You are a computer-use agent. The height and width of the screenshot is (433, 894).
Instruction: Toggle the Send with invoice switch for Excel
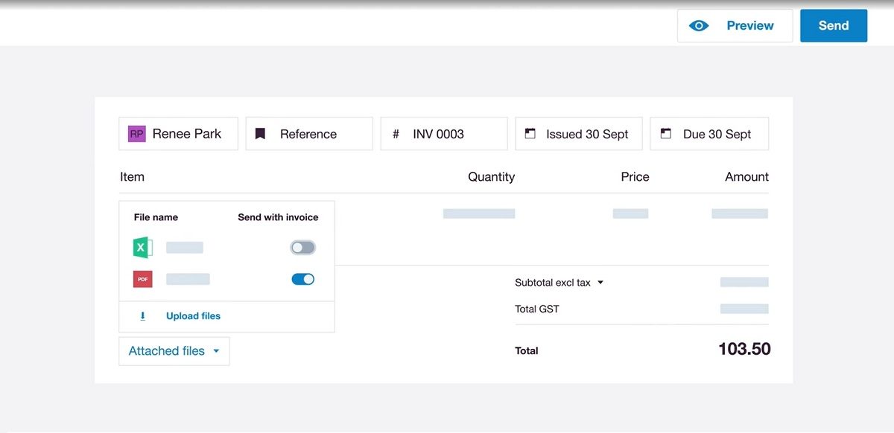tap(302, 246)
